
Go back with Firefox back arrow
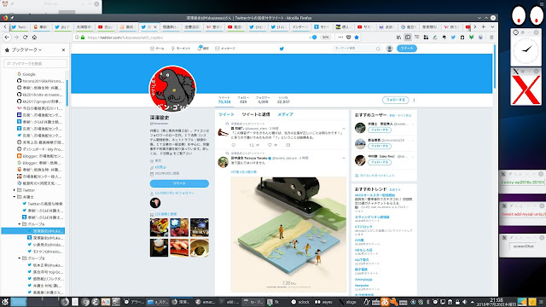[7, 38]
